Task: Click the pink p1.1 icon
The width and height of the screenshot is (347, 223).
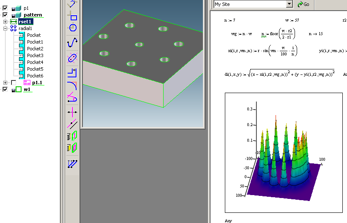Action: tap(27, 83)
